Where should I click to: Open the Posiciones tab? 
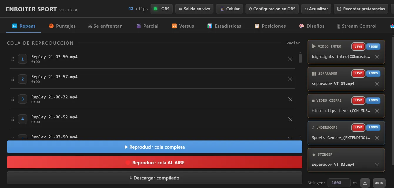270,26
